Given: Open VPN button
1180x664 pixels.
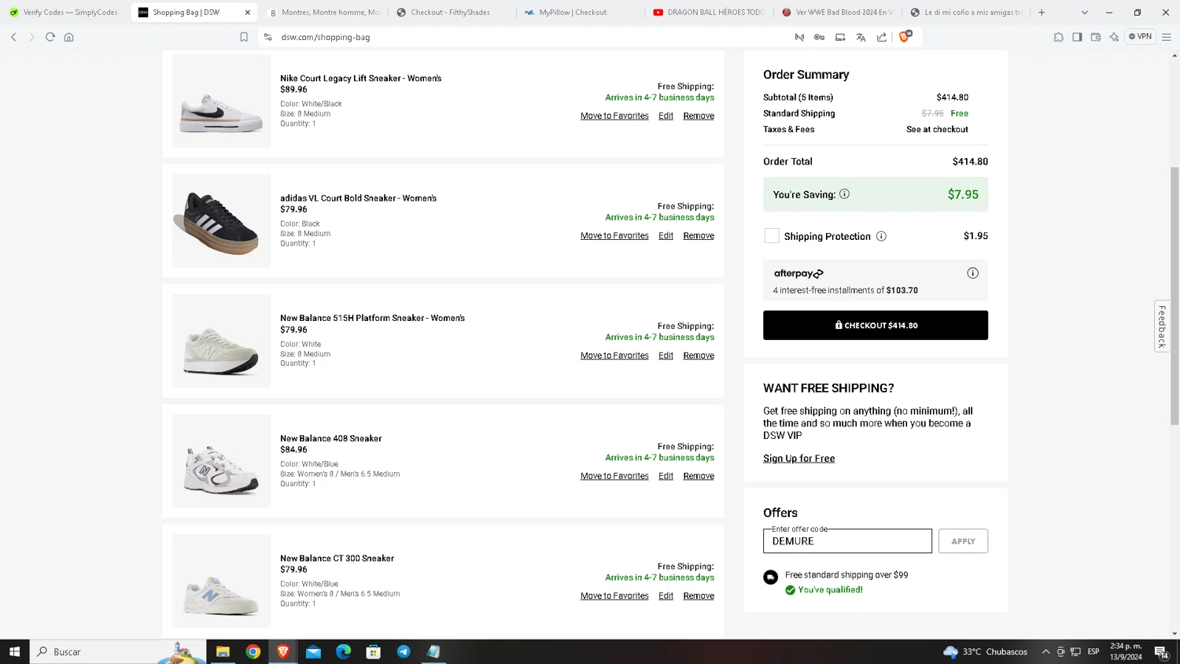Looking at the screenshot, I should tap(1141, 36).
